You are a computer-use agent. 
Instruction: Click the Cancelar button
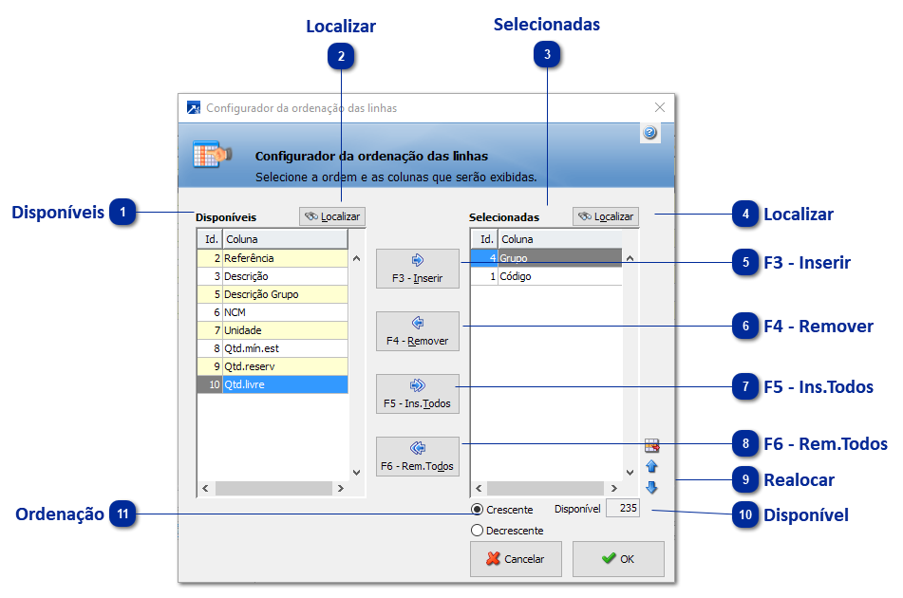pyautogui.click(x=516, y=559)
